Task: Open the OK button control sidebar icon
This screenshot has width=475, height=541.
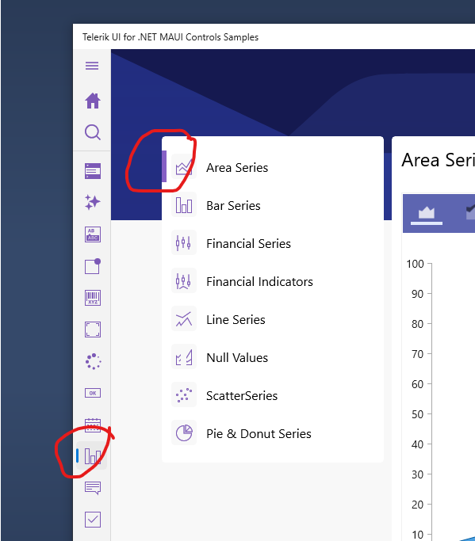Action: click(x=93, y=393)
